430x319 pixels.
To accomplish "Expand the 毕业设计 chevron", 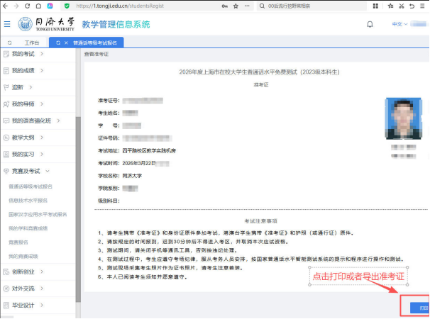I will tap(42, 306).
